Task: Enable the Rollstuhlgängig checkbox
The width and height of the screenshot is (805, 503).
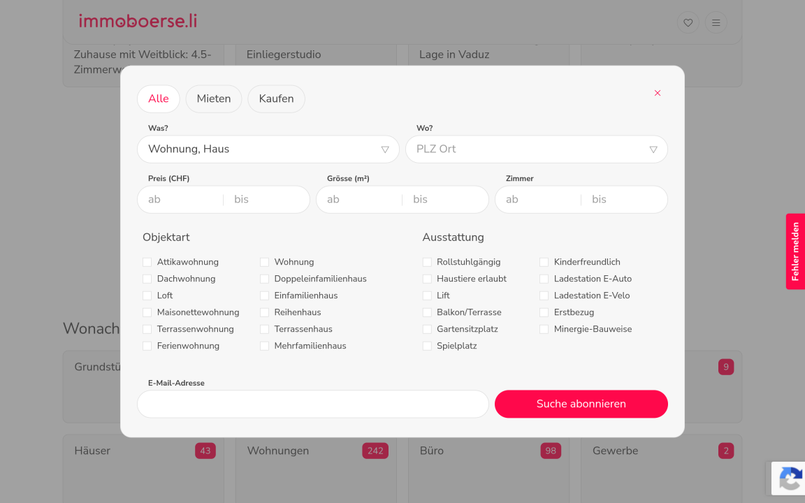Action: coord(427,262)
